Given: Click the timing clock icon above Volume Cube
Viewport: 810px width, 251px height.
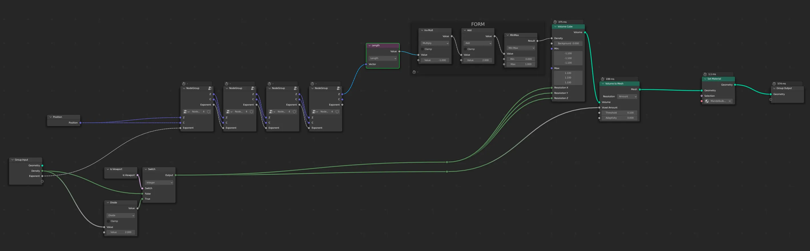Looking at the screenshot, I should [x=555, y=22].
